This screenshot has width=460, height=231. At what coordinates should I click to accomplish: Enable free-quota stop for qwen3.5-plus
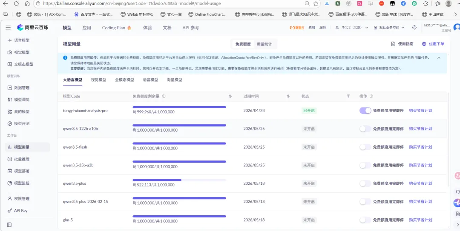pyautogui.click(x=365, y=183)
